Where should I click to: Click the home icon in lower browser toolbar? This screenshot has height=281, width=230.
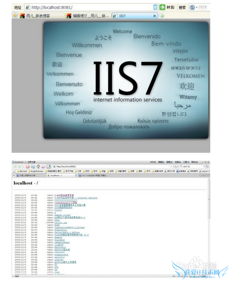pos(38,167)
